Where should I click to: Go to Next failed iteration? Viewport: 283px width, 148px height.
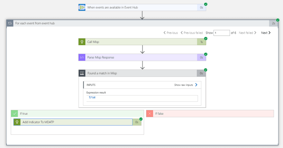[x=247, y=33]
